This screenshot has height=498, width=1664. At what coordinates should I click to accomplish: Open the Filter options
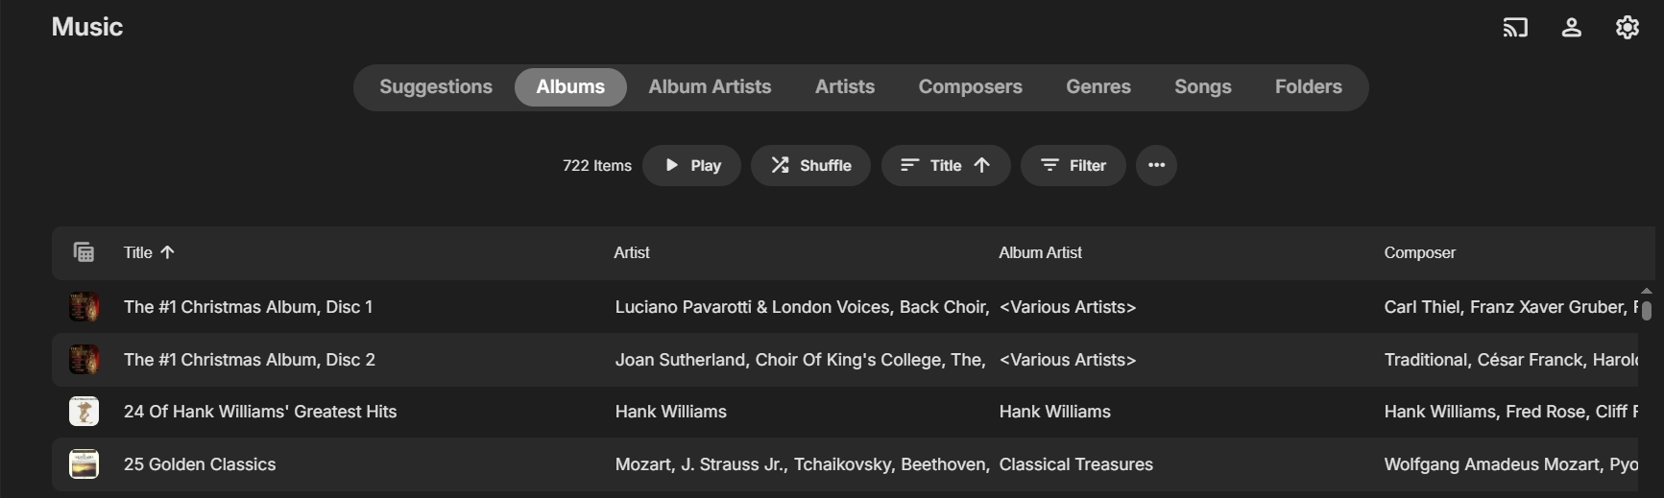[x=1073, y=165]
